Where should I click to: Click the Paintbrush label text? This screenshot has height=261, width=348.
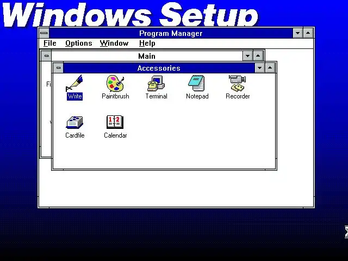pyautogui.click(x=115, y=96)
